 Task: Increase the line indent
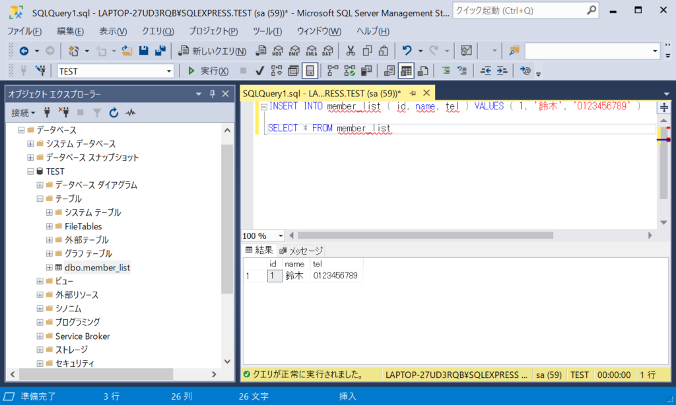click(502, 71)
